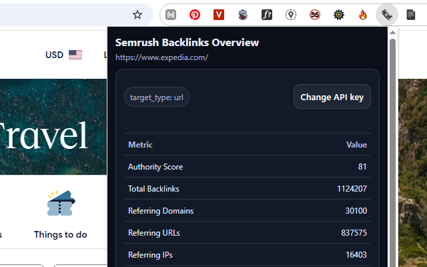Click the Referring Domains label
Screen dimensions: 427x267
pyautogui.click(x=161, y=211)
